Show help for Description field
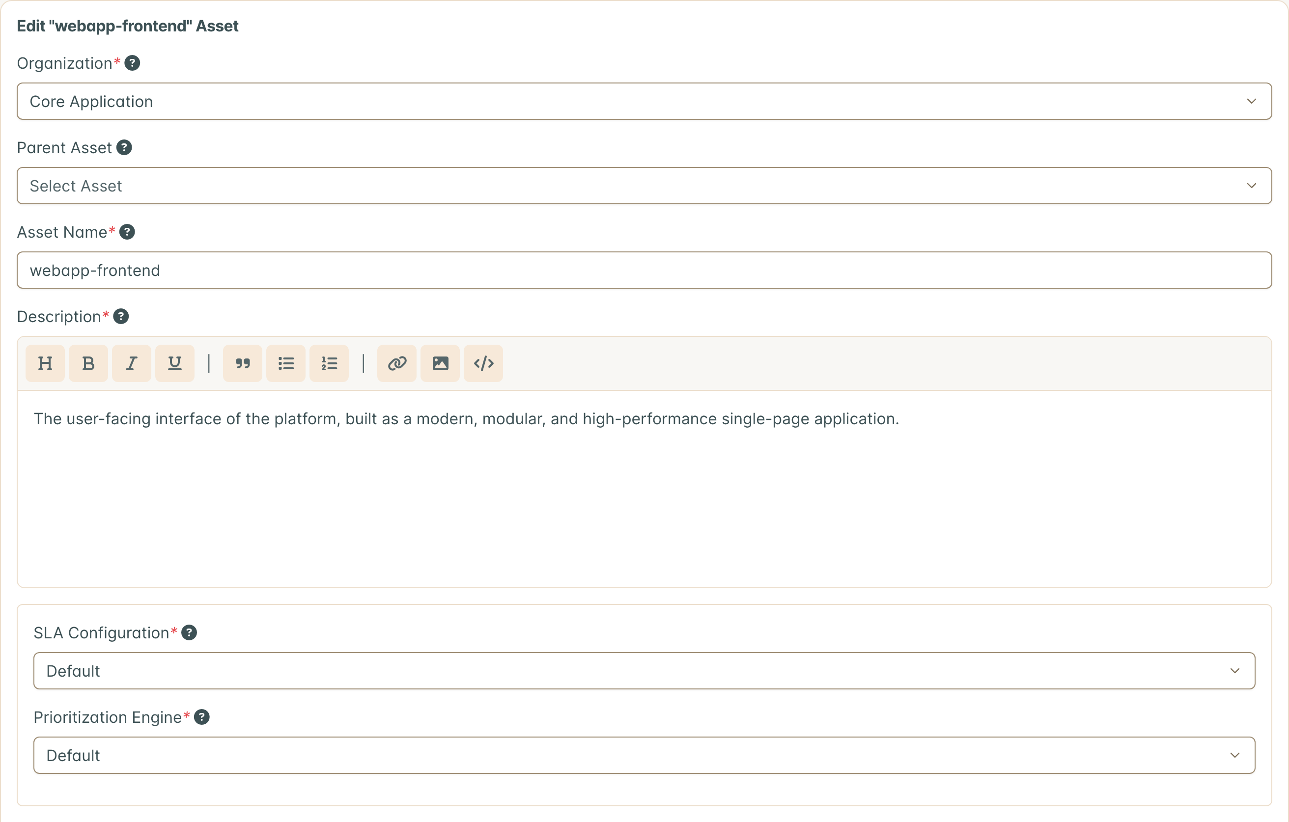 point(121,317)
